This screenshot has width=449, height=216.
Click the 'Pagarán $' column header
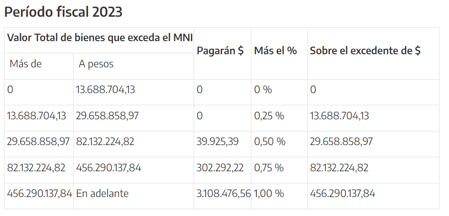(220, 51)
